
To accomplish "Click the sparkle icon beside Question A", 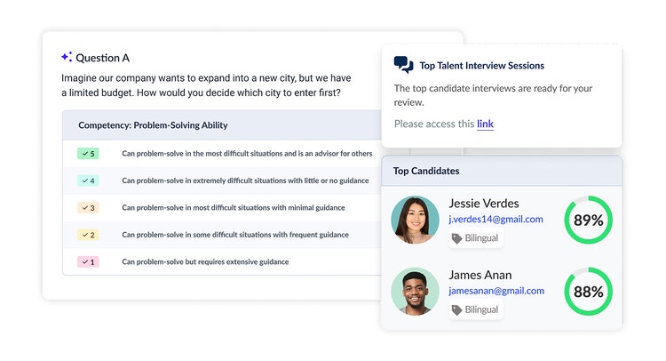I will point(67,57).
